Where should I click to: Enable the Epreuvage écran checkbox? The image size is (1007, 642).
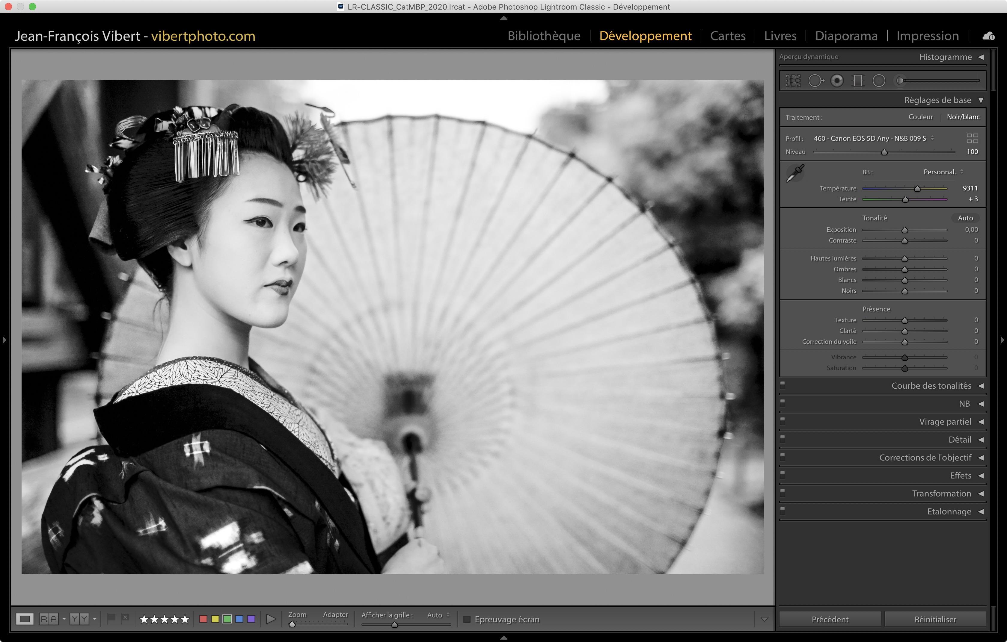tap(467, 619)
